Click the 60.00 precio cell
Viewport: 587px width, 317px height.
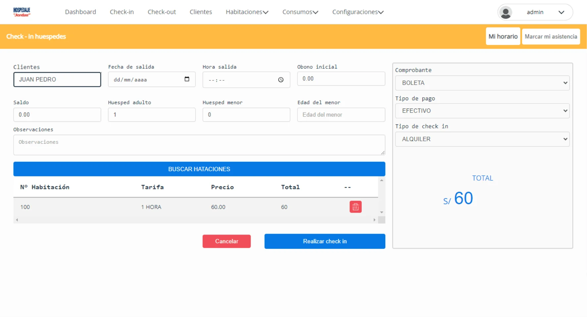pos(218,207)
